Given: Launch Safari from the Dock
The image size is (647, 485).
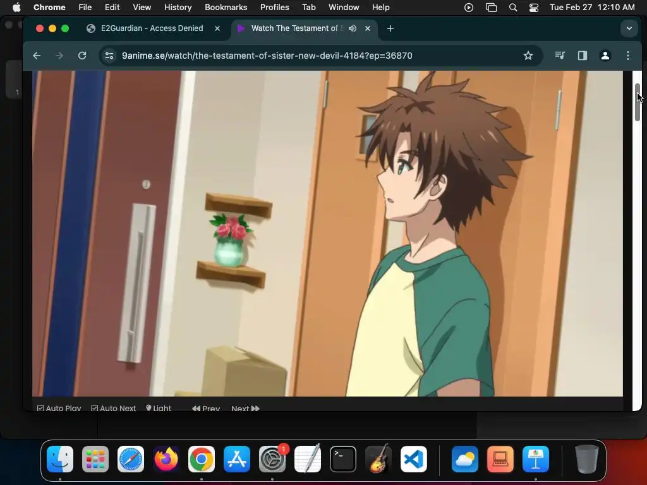Looking at the screenshot, I should (131, 459).
